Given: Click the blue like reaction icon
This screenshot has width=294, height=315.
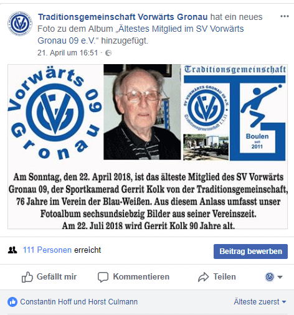Looking at the screenshot, I should tap(12, 302).
